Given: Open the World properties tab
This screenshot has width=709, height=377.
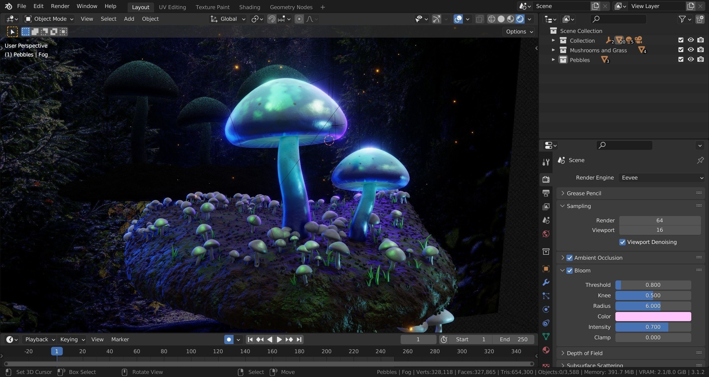Looking at the screenshot, I should (546, 234).
